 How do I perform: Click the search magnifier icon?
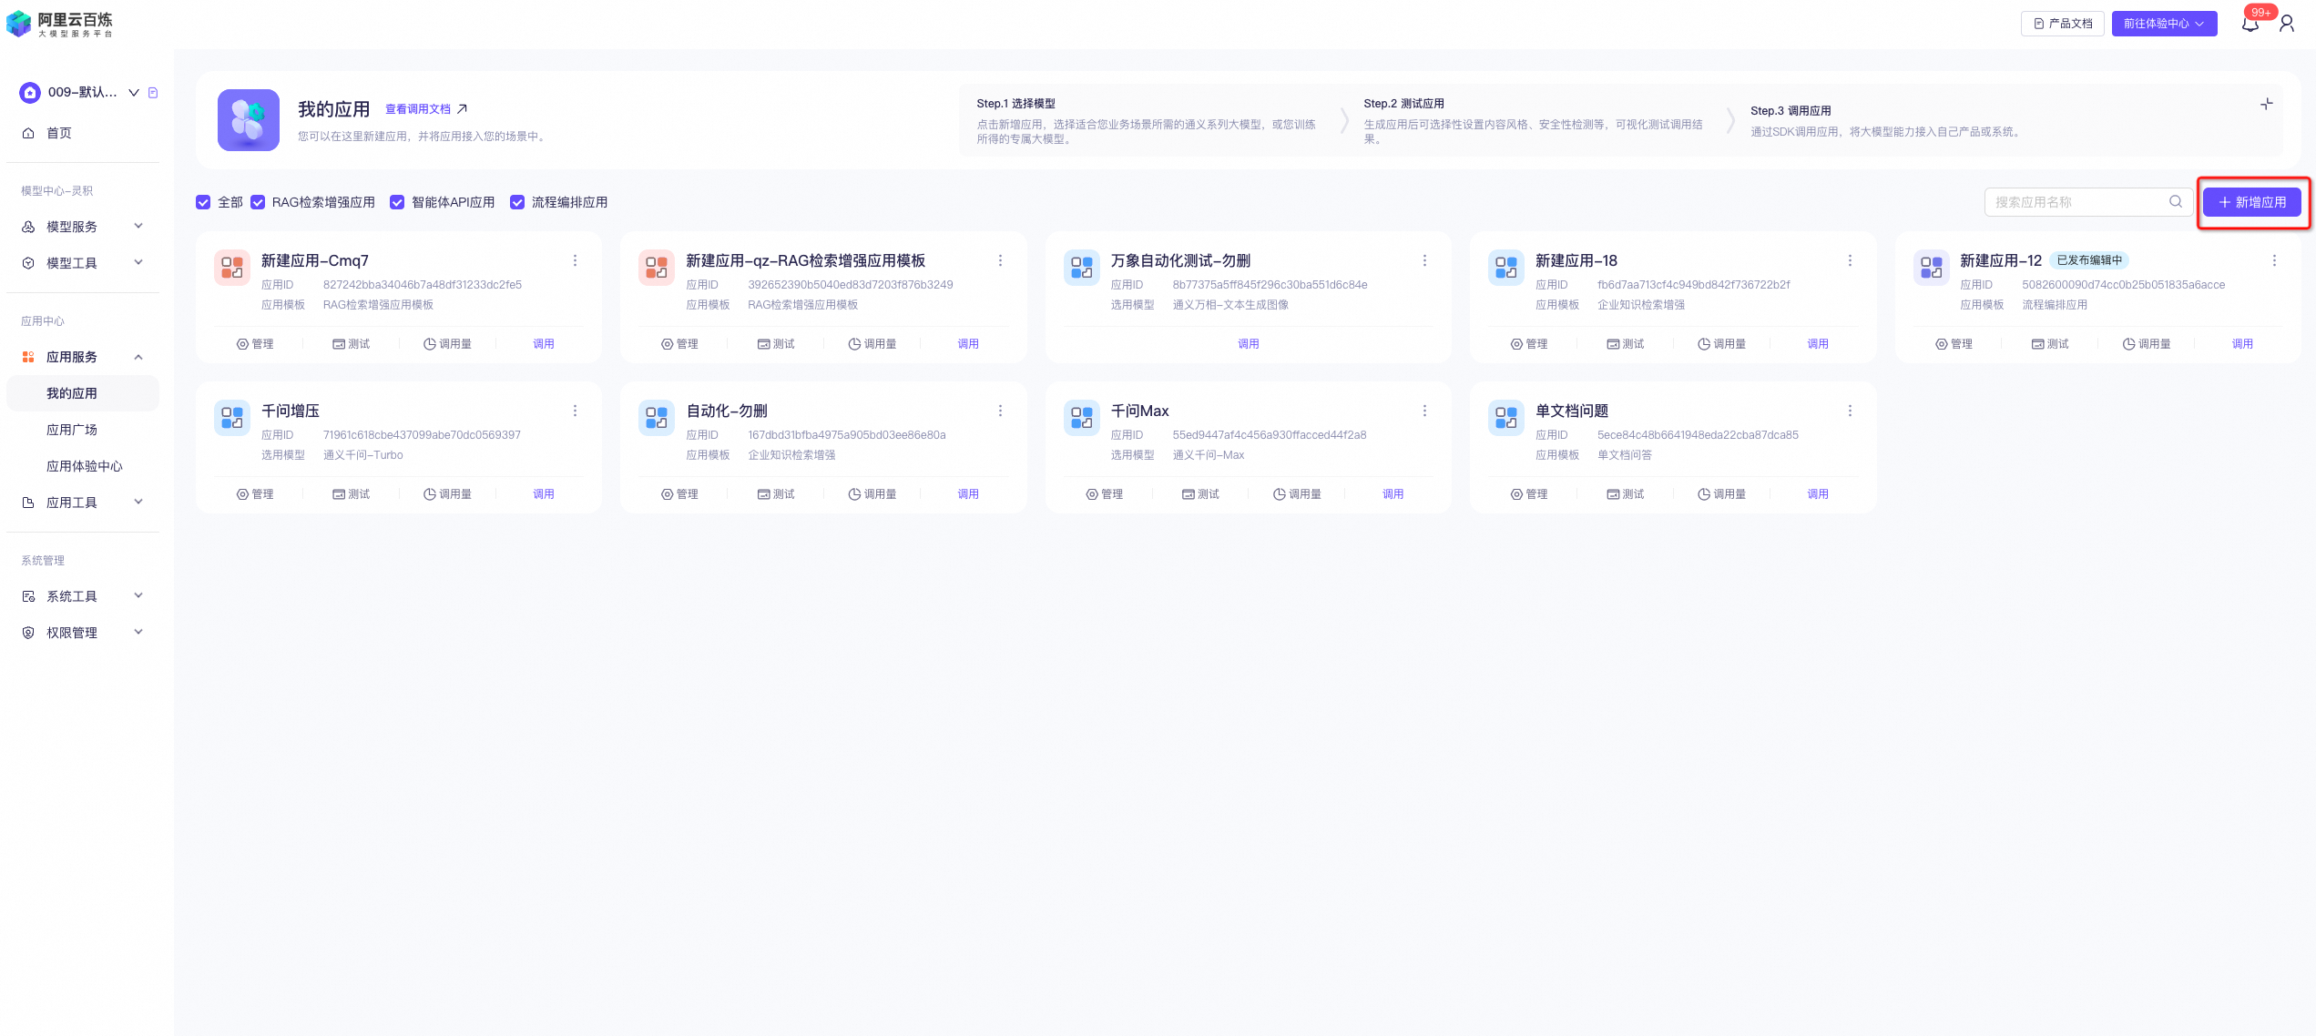click(x=2175, y=202)
